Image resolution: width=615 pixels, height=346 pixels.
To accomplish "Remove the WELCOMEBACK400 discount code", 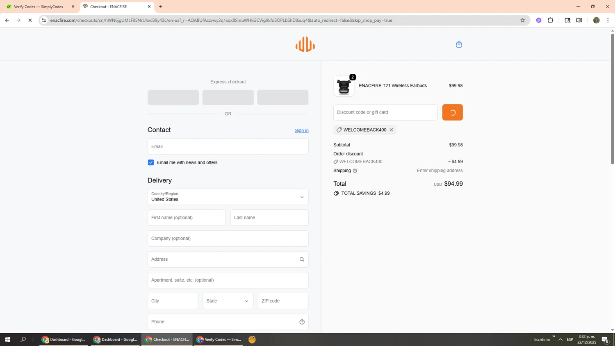I will pyautogui.click(x=392, y=130).
